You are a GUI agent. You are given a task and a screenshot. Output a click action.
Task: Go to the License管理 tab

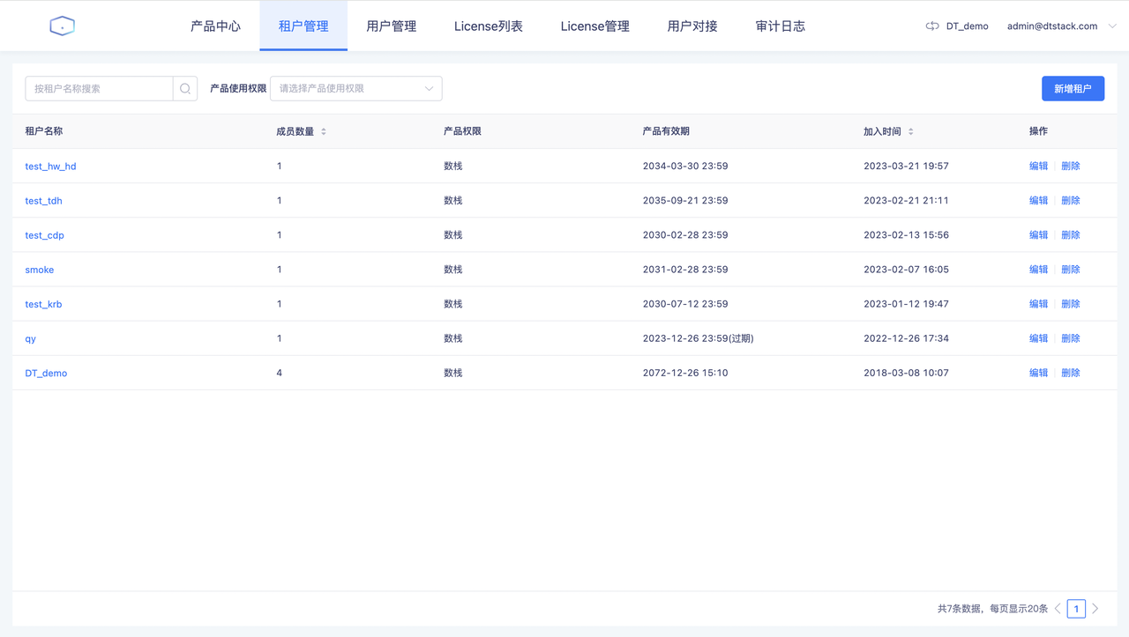[595, 26]
